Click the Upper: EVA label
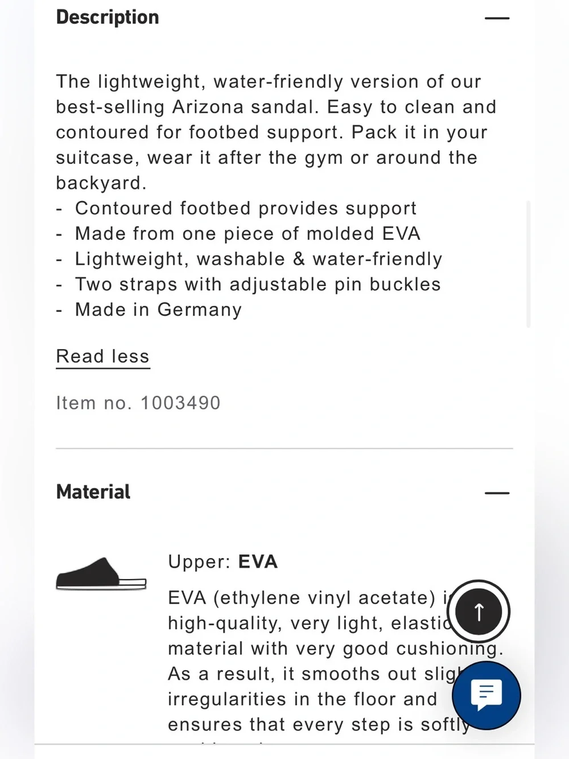This screenshot has height=759, width=569. [x=223, y=562]
